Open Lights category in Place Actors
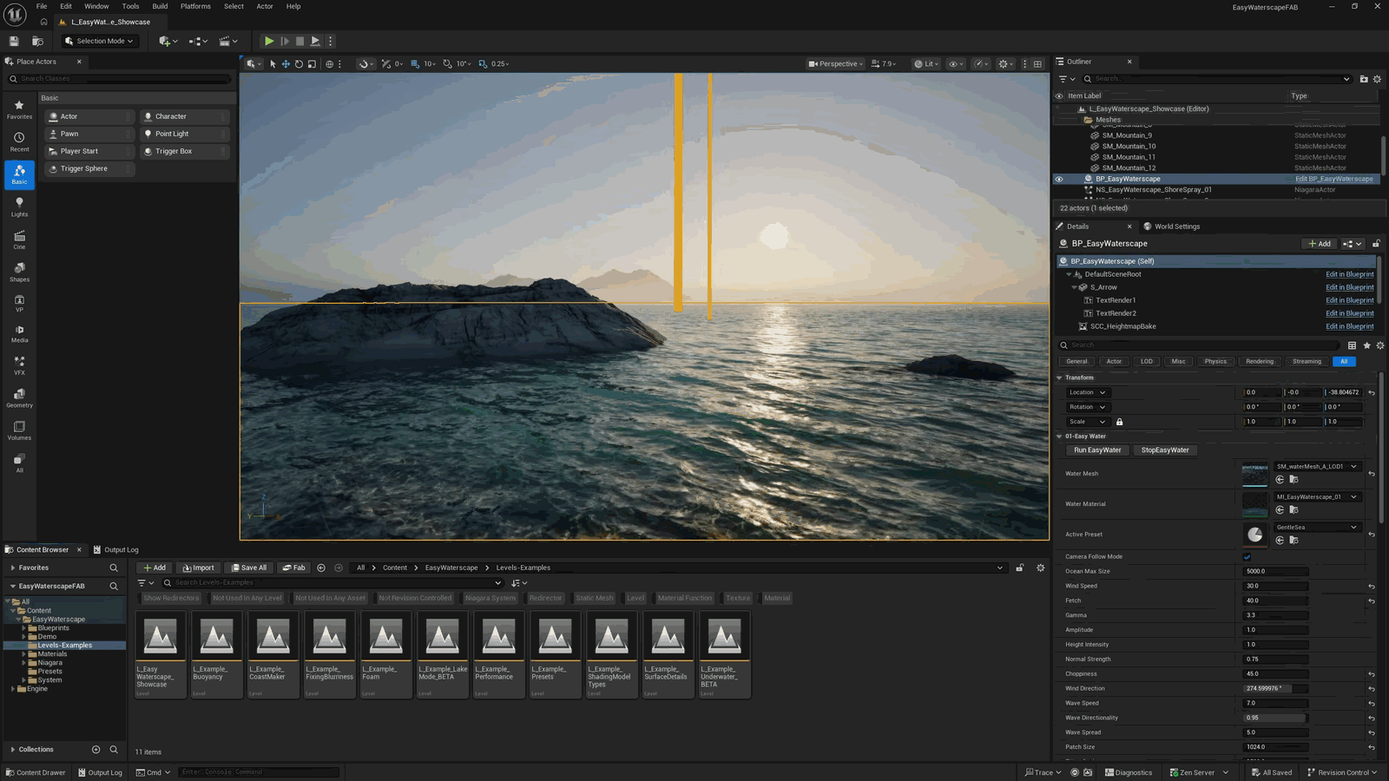1389x781 pixels. 19,207
